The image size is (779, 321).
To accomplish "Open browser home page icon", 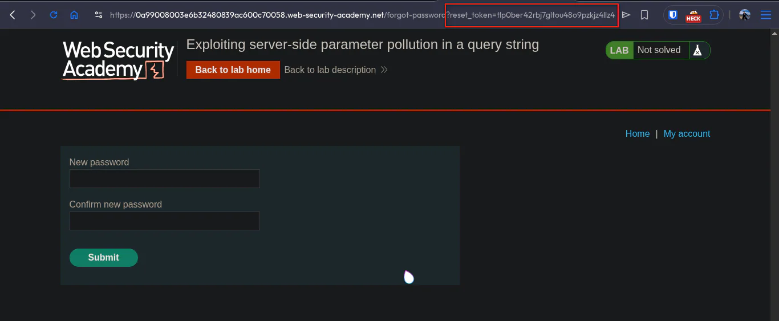I will pyautogui.click(x=74, y=15).
